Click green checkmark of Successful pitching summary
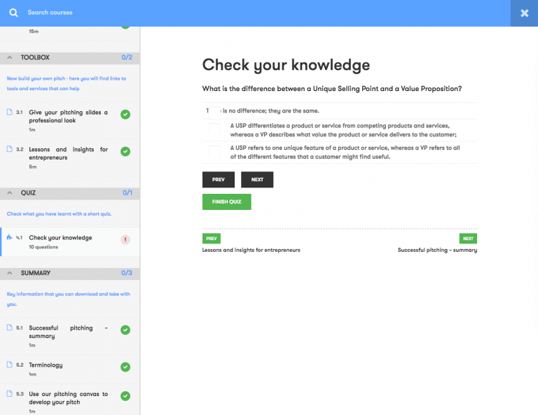 tap(125, 330)
